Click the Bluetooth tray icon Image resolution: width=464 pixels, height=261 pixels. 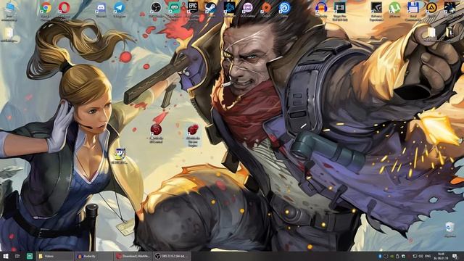tap(380, 256)
